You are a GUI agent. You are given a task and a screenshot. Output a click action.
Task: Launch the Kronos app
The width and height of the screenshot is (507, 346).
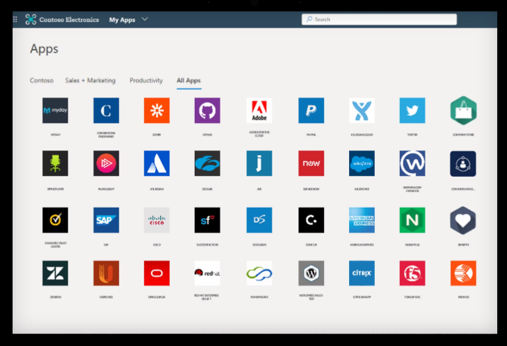click(463, 273)
